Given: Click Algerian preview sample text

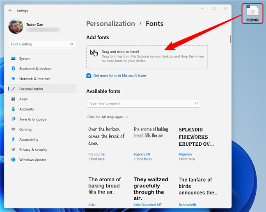Looking at the screenshot, I should 196,137.
